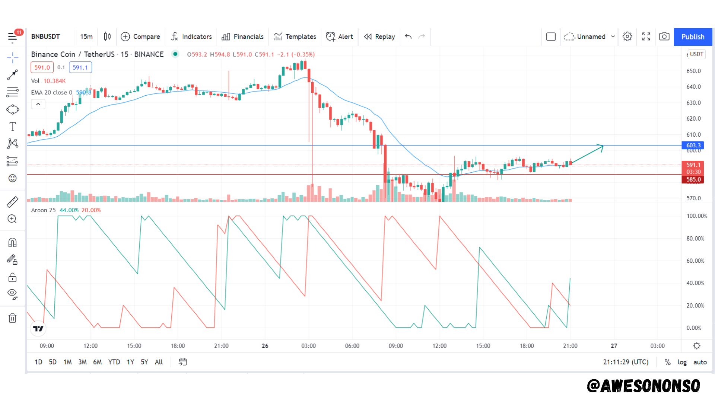Open the prediction and measurement tools
The image size is (715, 402).
(12, 161)
